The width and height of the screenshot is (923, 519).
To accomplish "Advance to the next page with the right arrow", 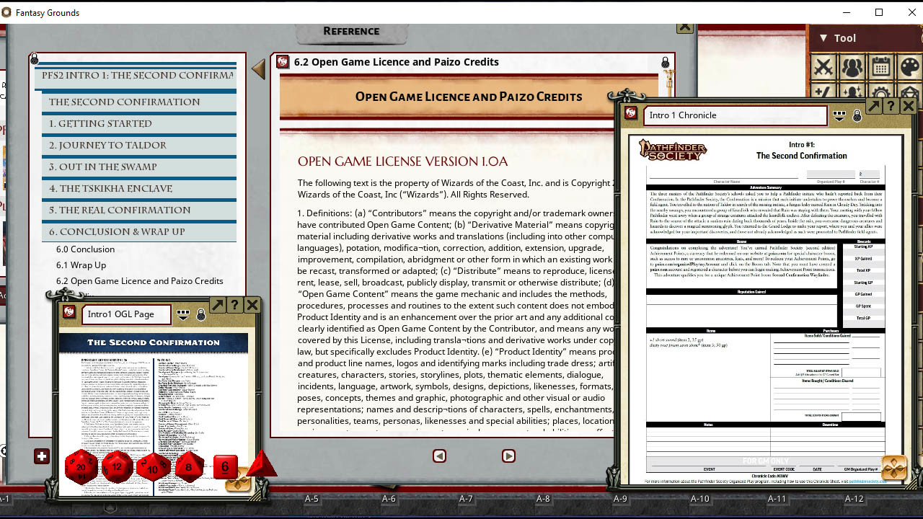I will coord(508,456).
